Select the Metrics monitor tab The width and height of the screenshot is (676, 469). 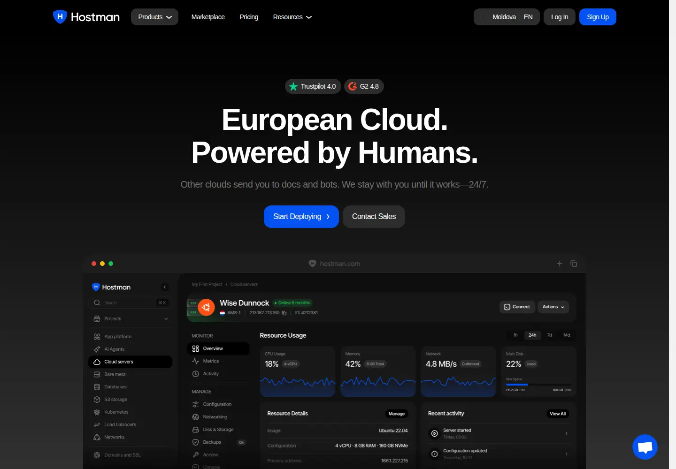[x=218, y=361]
